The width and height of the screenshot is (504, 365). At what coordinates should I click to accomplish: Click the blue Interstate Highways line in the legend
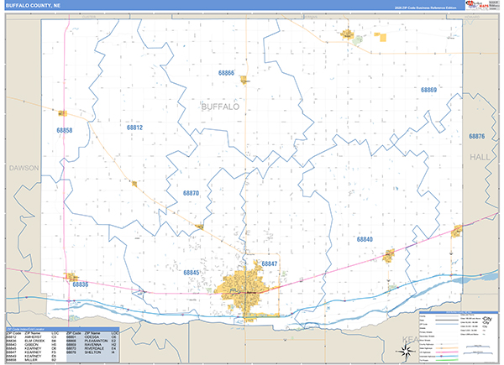point(446,357)
